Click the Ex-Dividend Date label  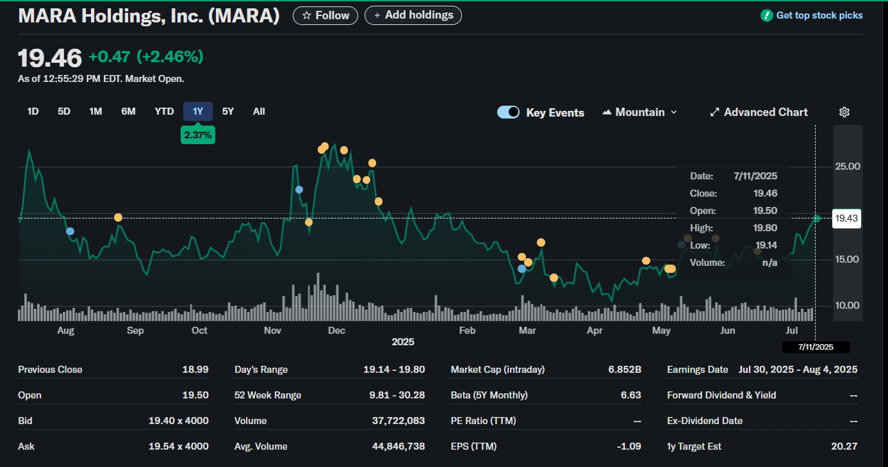coord(705,421)
